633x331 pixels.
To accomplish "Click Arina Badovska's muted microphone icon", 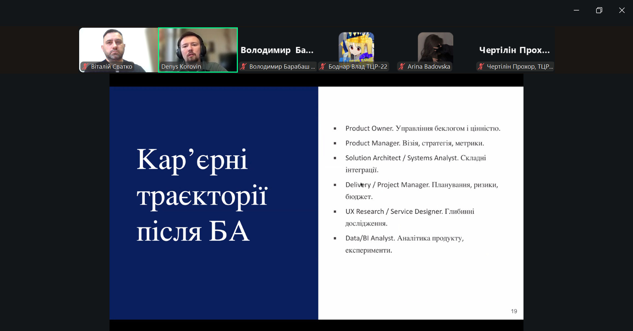I will 401,66.
